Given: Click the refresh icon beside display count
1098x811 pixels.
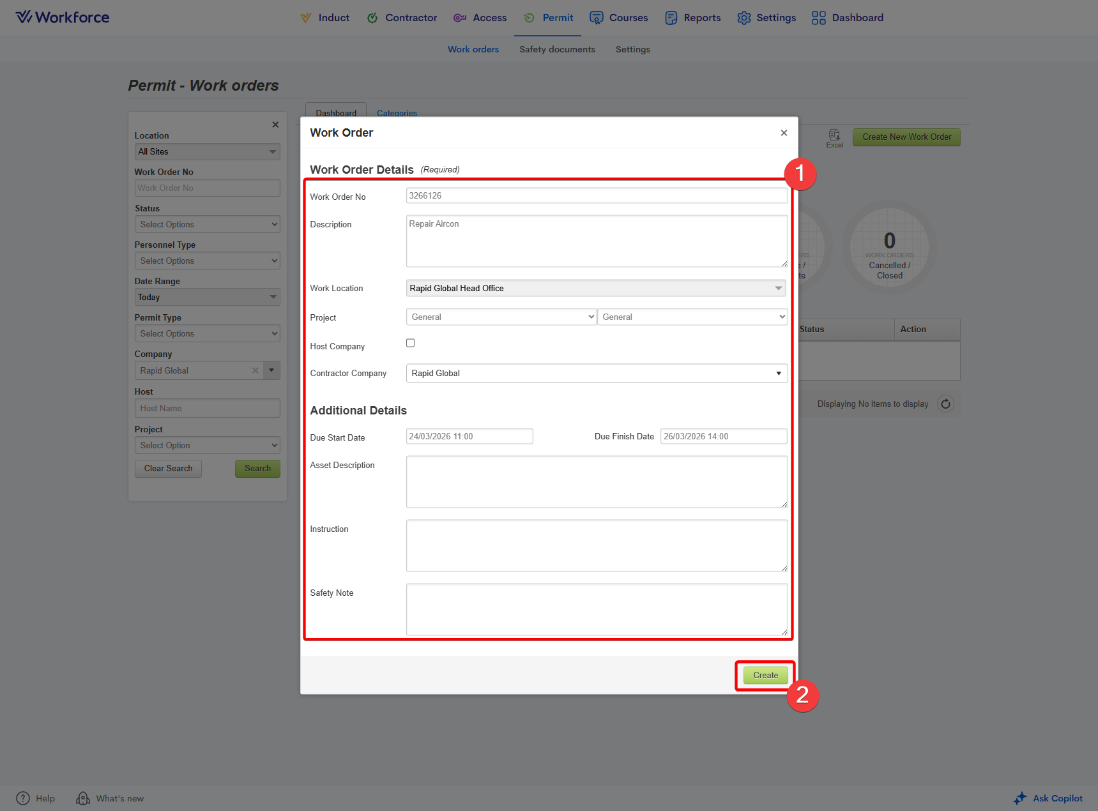Looking at the screenshot, I should [x=945, y=404].
